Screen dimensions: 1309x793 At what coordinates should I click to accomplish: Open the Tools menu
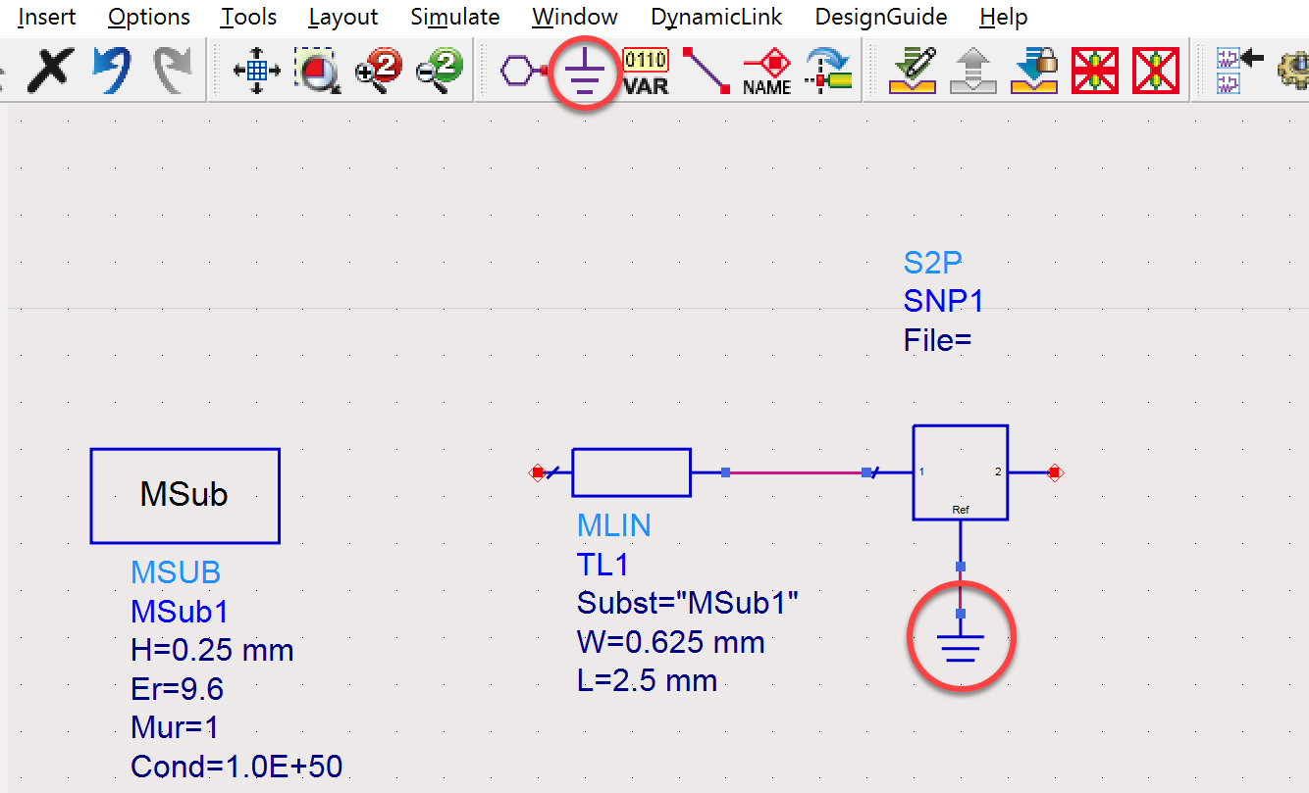tap(248, 17)
